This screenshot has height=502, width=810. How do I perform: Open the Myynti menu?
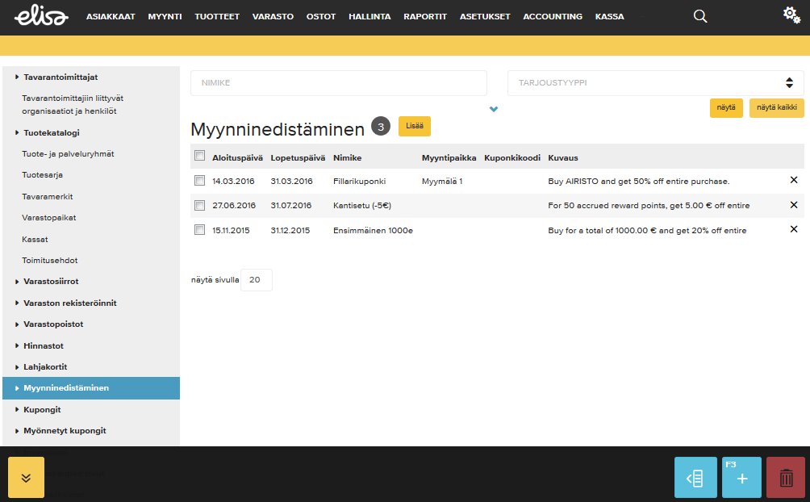pyautogui.click(x=165, y=16)
